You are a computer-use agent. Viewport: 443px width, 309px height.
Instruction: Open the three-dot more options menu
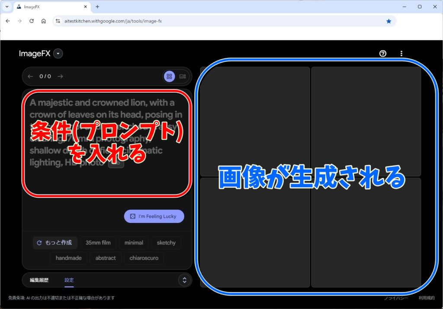(x=401, y=54)
